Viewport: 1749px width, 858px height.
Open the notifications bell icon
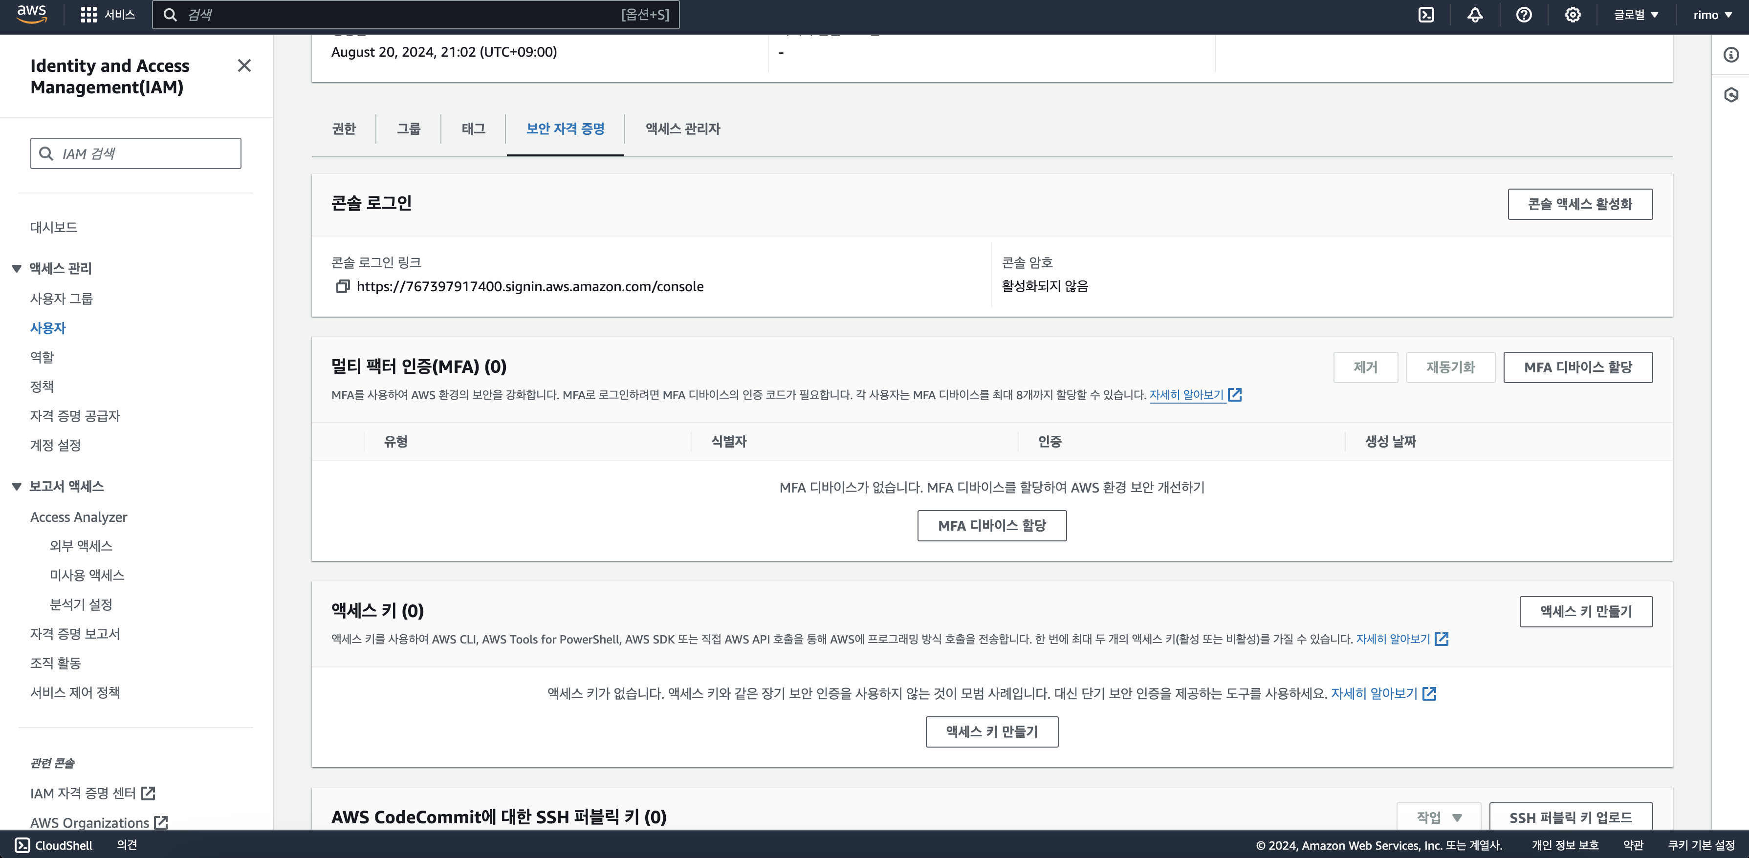(x=1475, y=15)
